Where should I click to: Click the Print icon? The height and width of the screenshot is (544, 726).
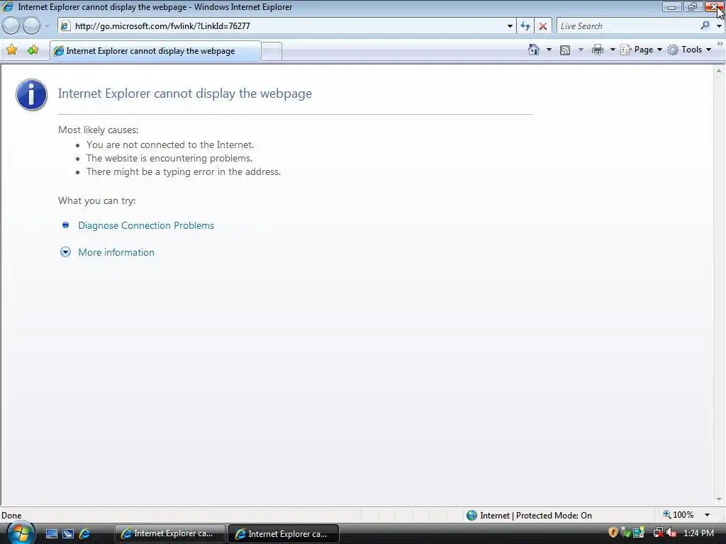pos(598,50)
